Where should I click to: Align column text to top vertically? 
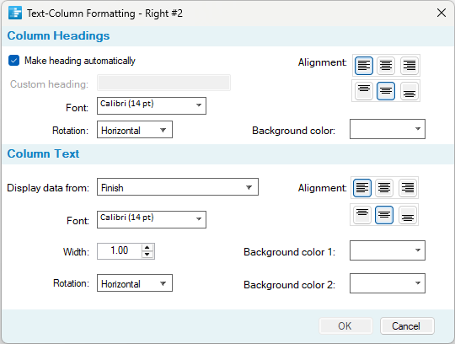tap(362, 215)
